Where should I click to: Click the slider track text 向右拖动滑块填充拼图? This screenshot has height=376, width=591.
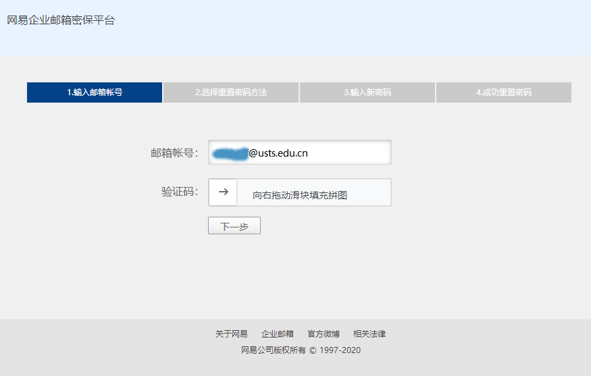(300, 195)
